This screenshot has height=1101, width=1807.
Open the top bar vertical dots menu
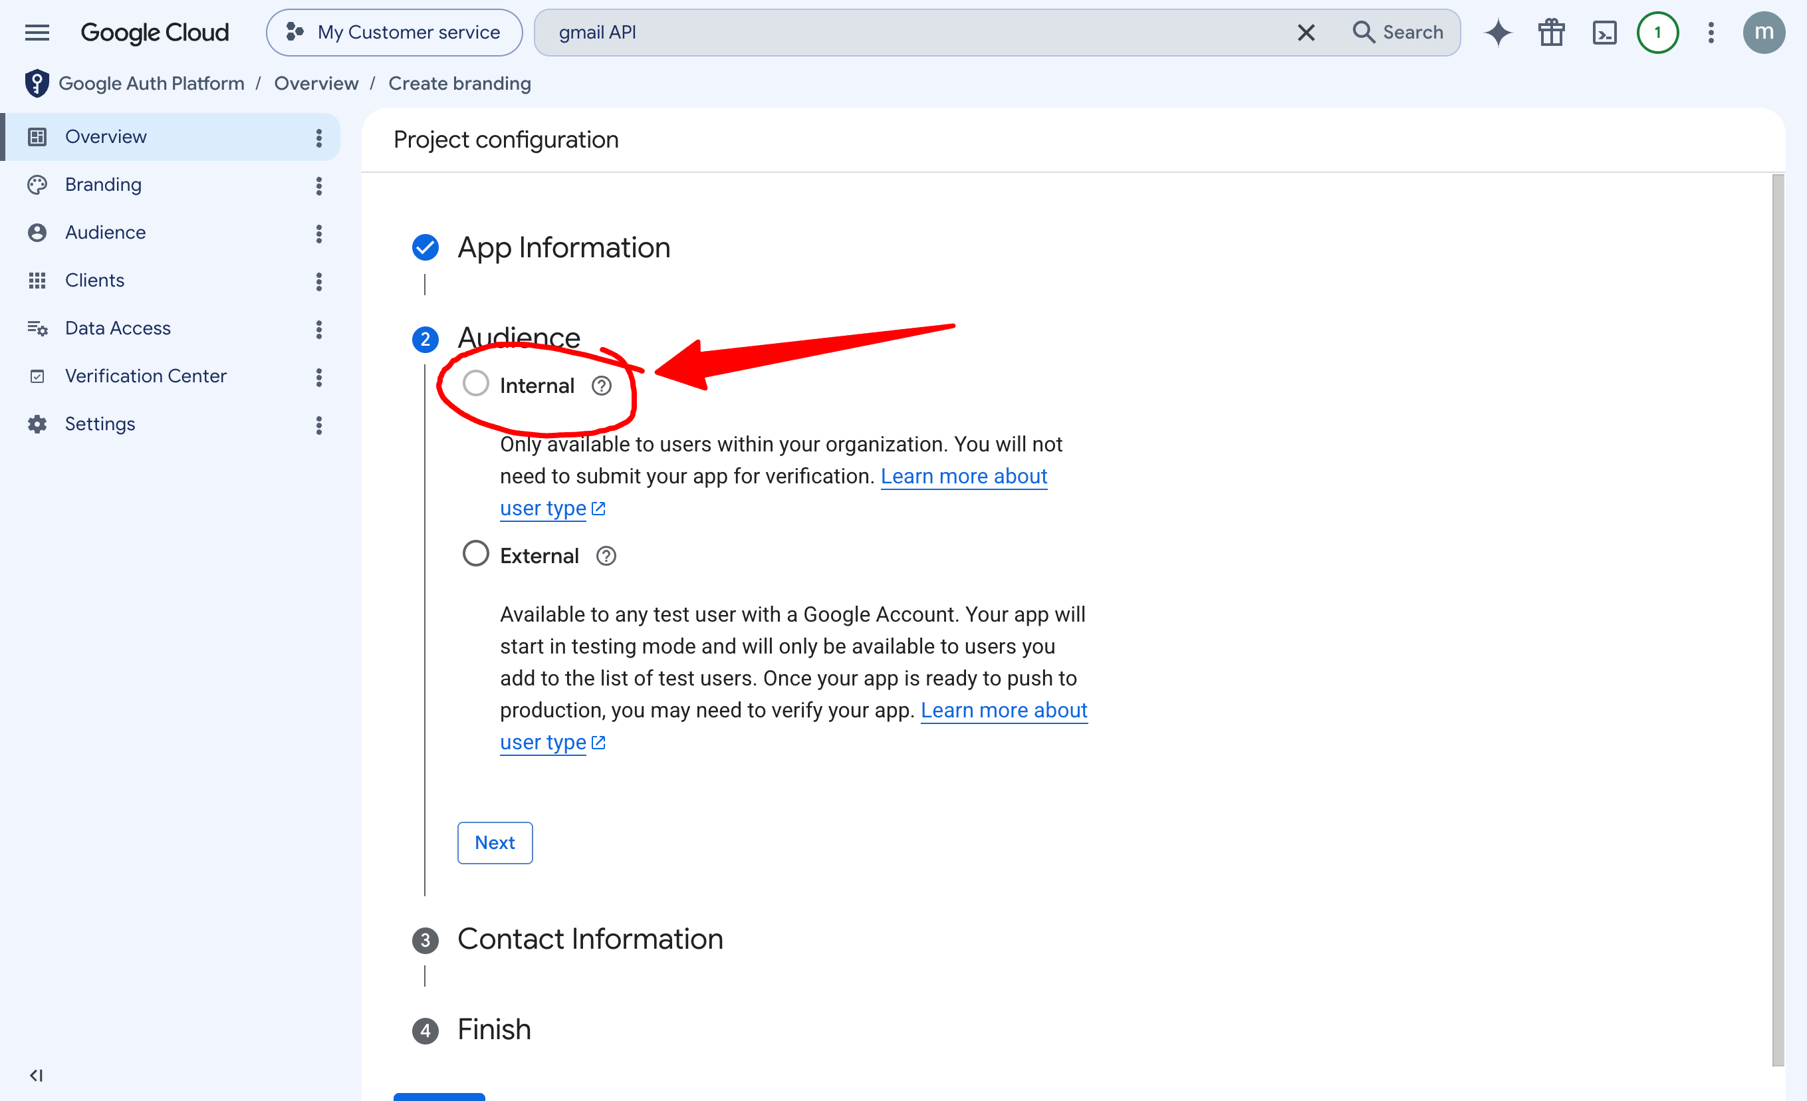pos(1710,33)
